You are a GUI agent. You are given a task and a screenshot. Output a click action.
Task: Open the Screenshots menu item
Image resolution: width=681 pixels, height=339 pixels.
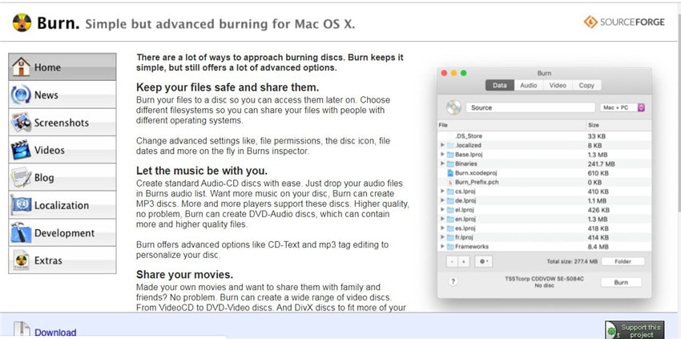pyautogui.click(x=62, y=122)
